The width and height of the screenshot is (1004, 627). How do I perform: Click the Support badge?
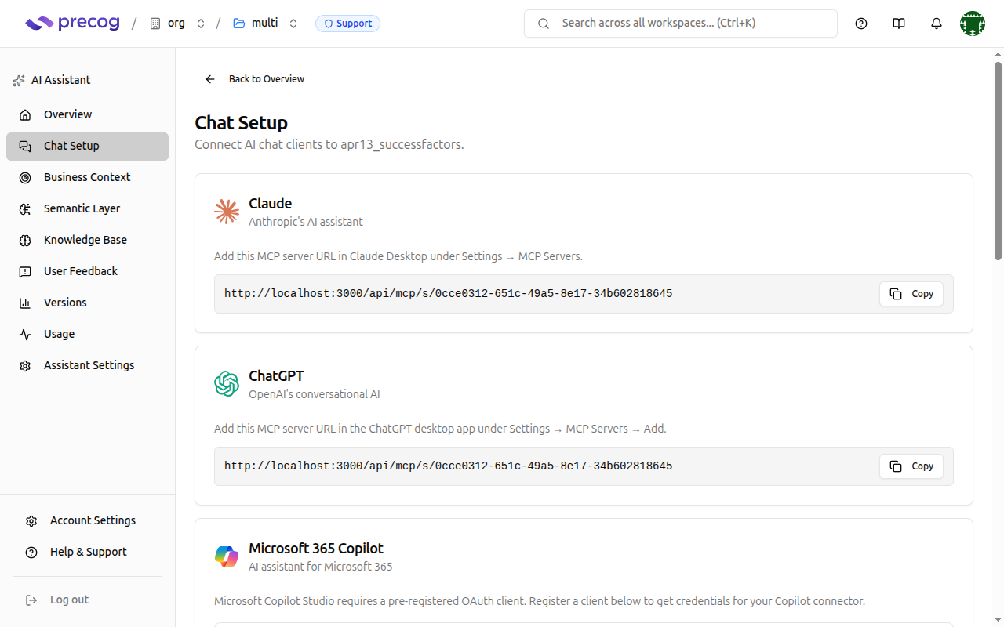(347, 24)
